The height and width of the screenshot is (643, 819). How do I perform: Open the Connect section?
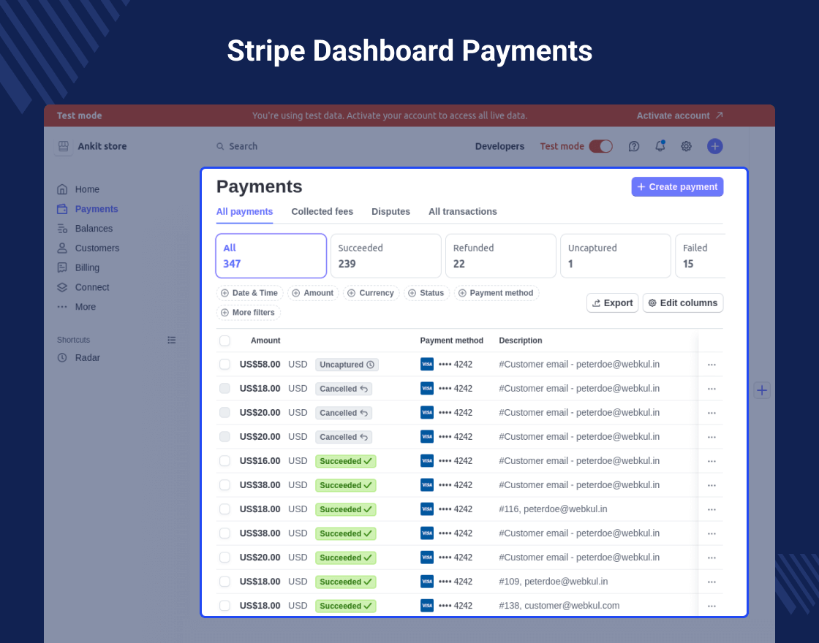coord(91,287)
